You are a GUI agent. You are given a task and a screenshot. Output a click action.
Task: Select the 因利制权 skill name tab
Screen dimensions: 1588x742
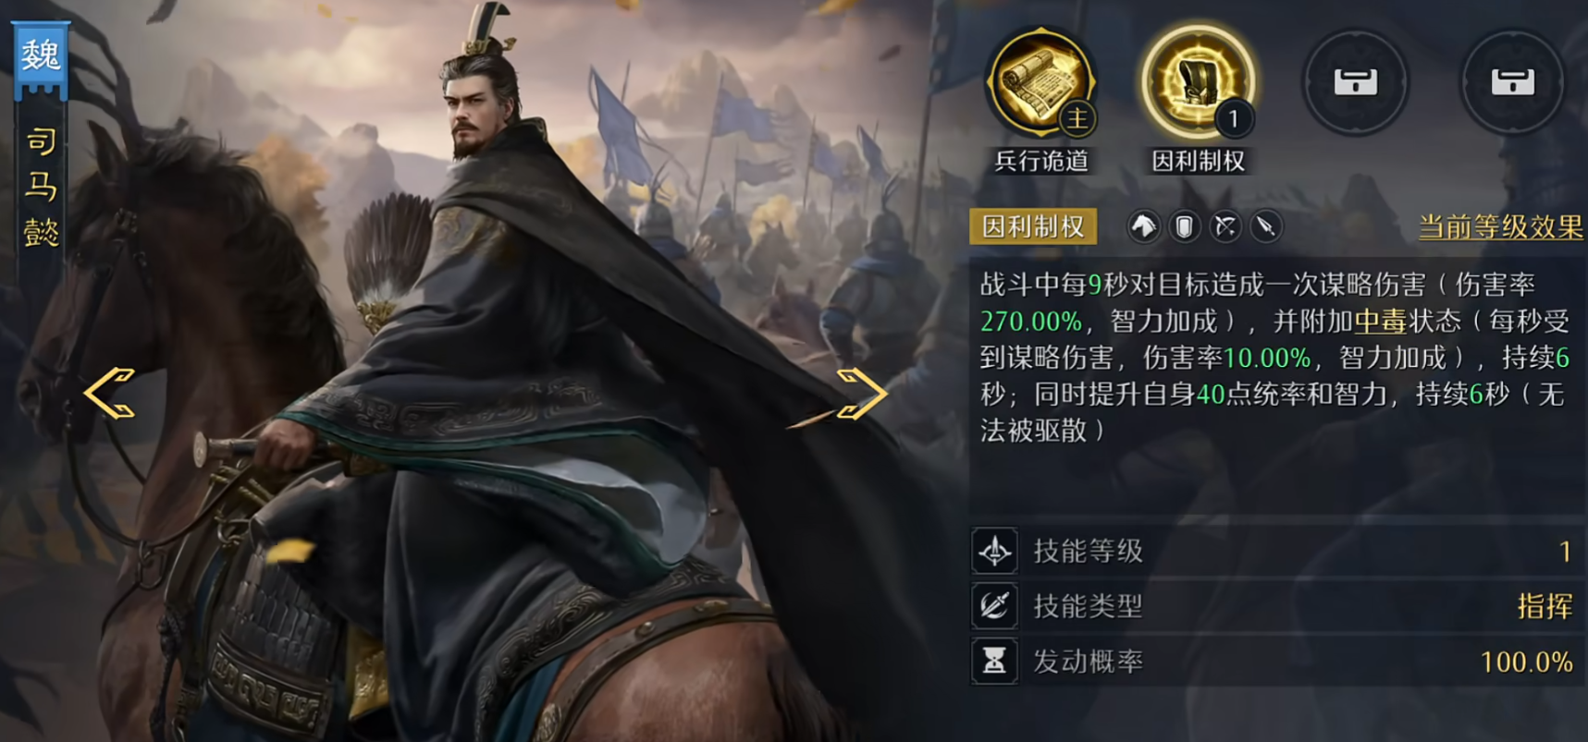coord(1033,226)
